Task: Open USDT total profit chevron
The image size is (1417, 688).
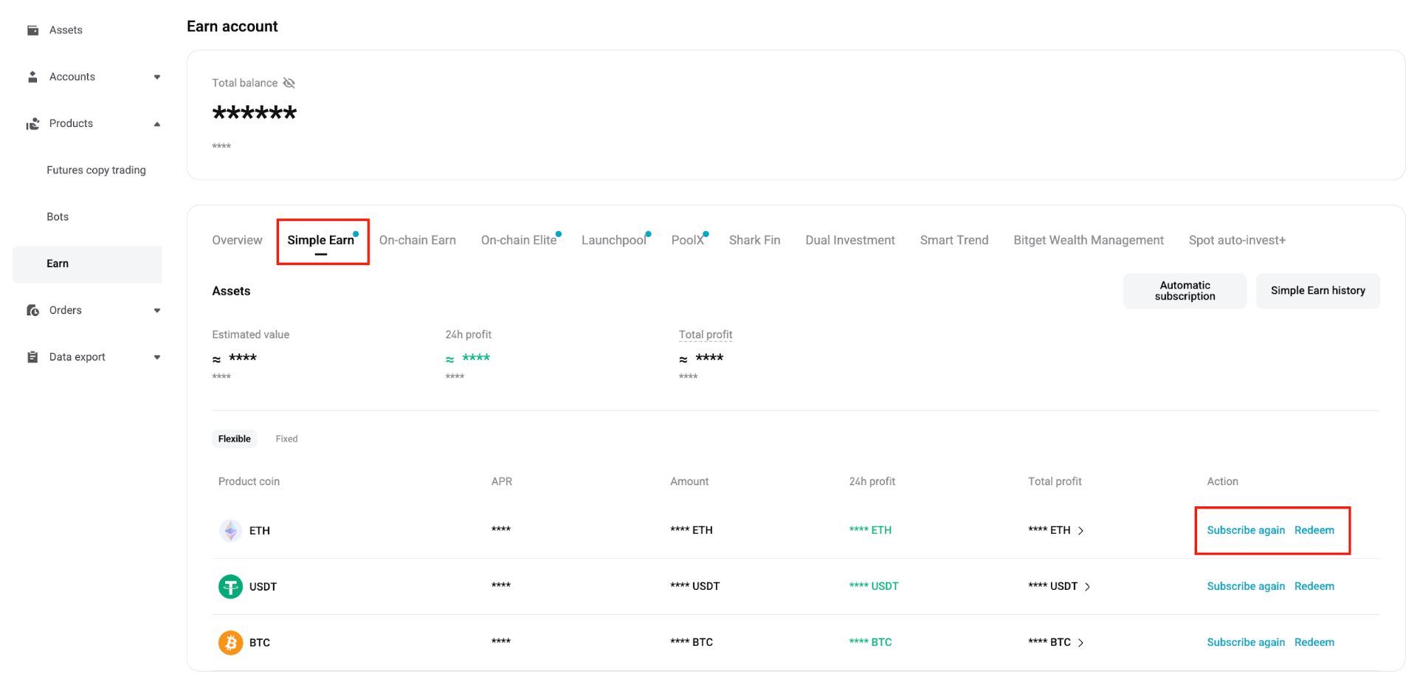Action: pyautogui.click(x=1088, y=587)
